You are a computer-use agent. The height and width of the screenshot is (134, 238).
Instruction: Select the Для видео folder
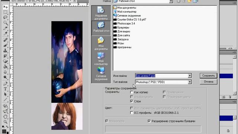122,31
